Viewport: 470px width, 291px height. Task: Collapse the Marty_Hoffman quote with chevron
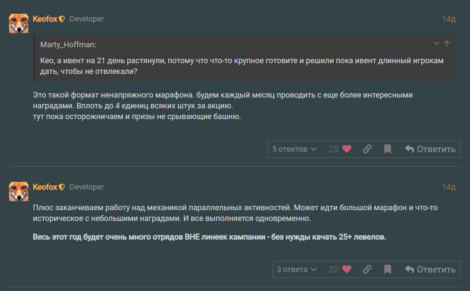coord(436,43)
